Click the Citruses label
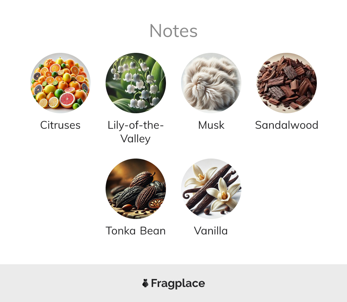This screenshot has height=302, width=347. (x=60, y=125)
